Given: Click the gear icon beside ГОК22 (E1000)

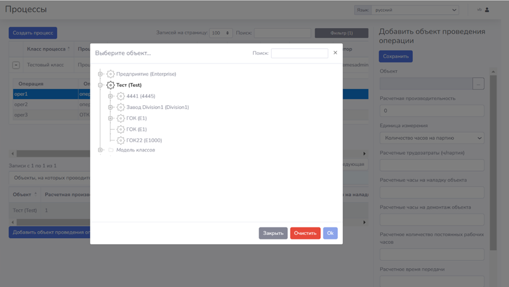Looking at the screenshot, I should pyautogui.click(x=121, y=140).
